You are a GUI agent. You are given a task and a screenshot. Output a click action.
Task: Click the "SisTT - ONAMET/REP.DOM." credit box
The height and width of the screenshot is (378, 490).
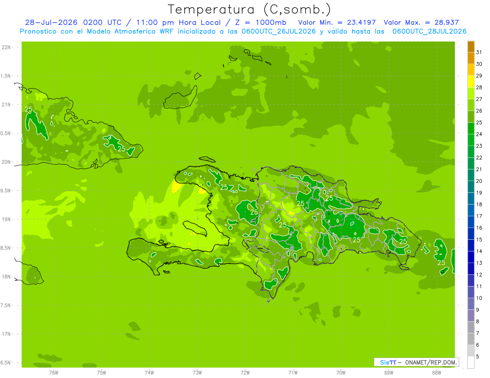(x=416, y=362)
